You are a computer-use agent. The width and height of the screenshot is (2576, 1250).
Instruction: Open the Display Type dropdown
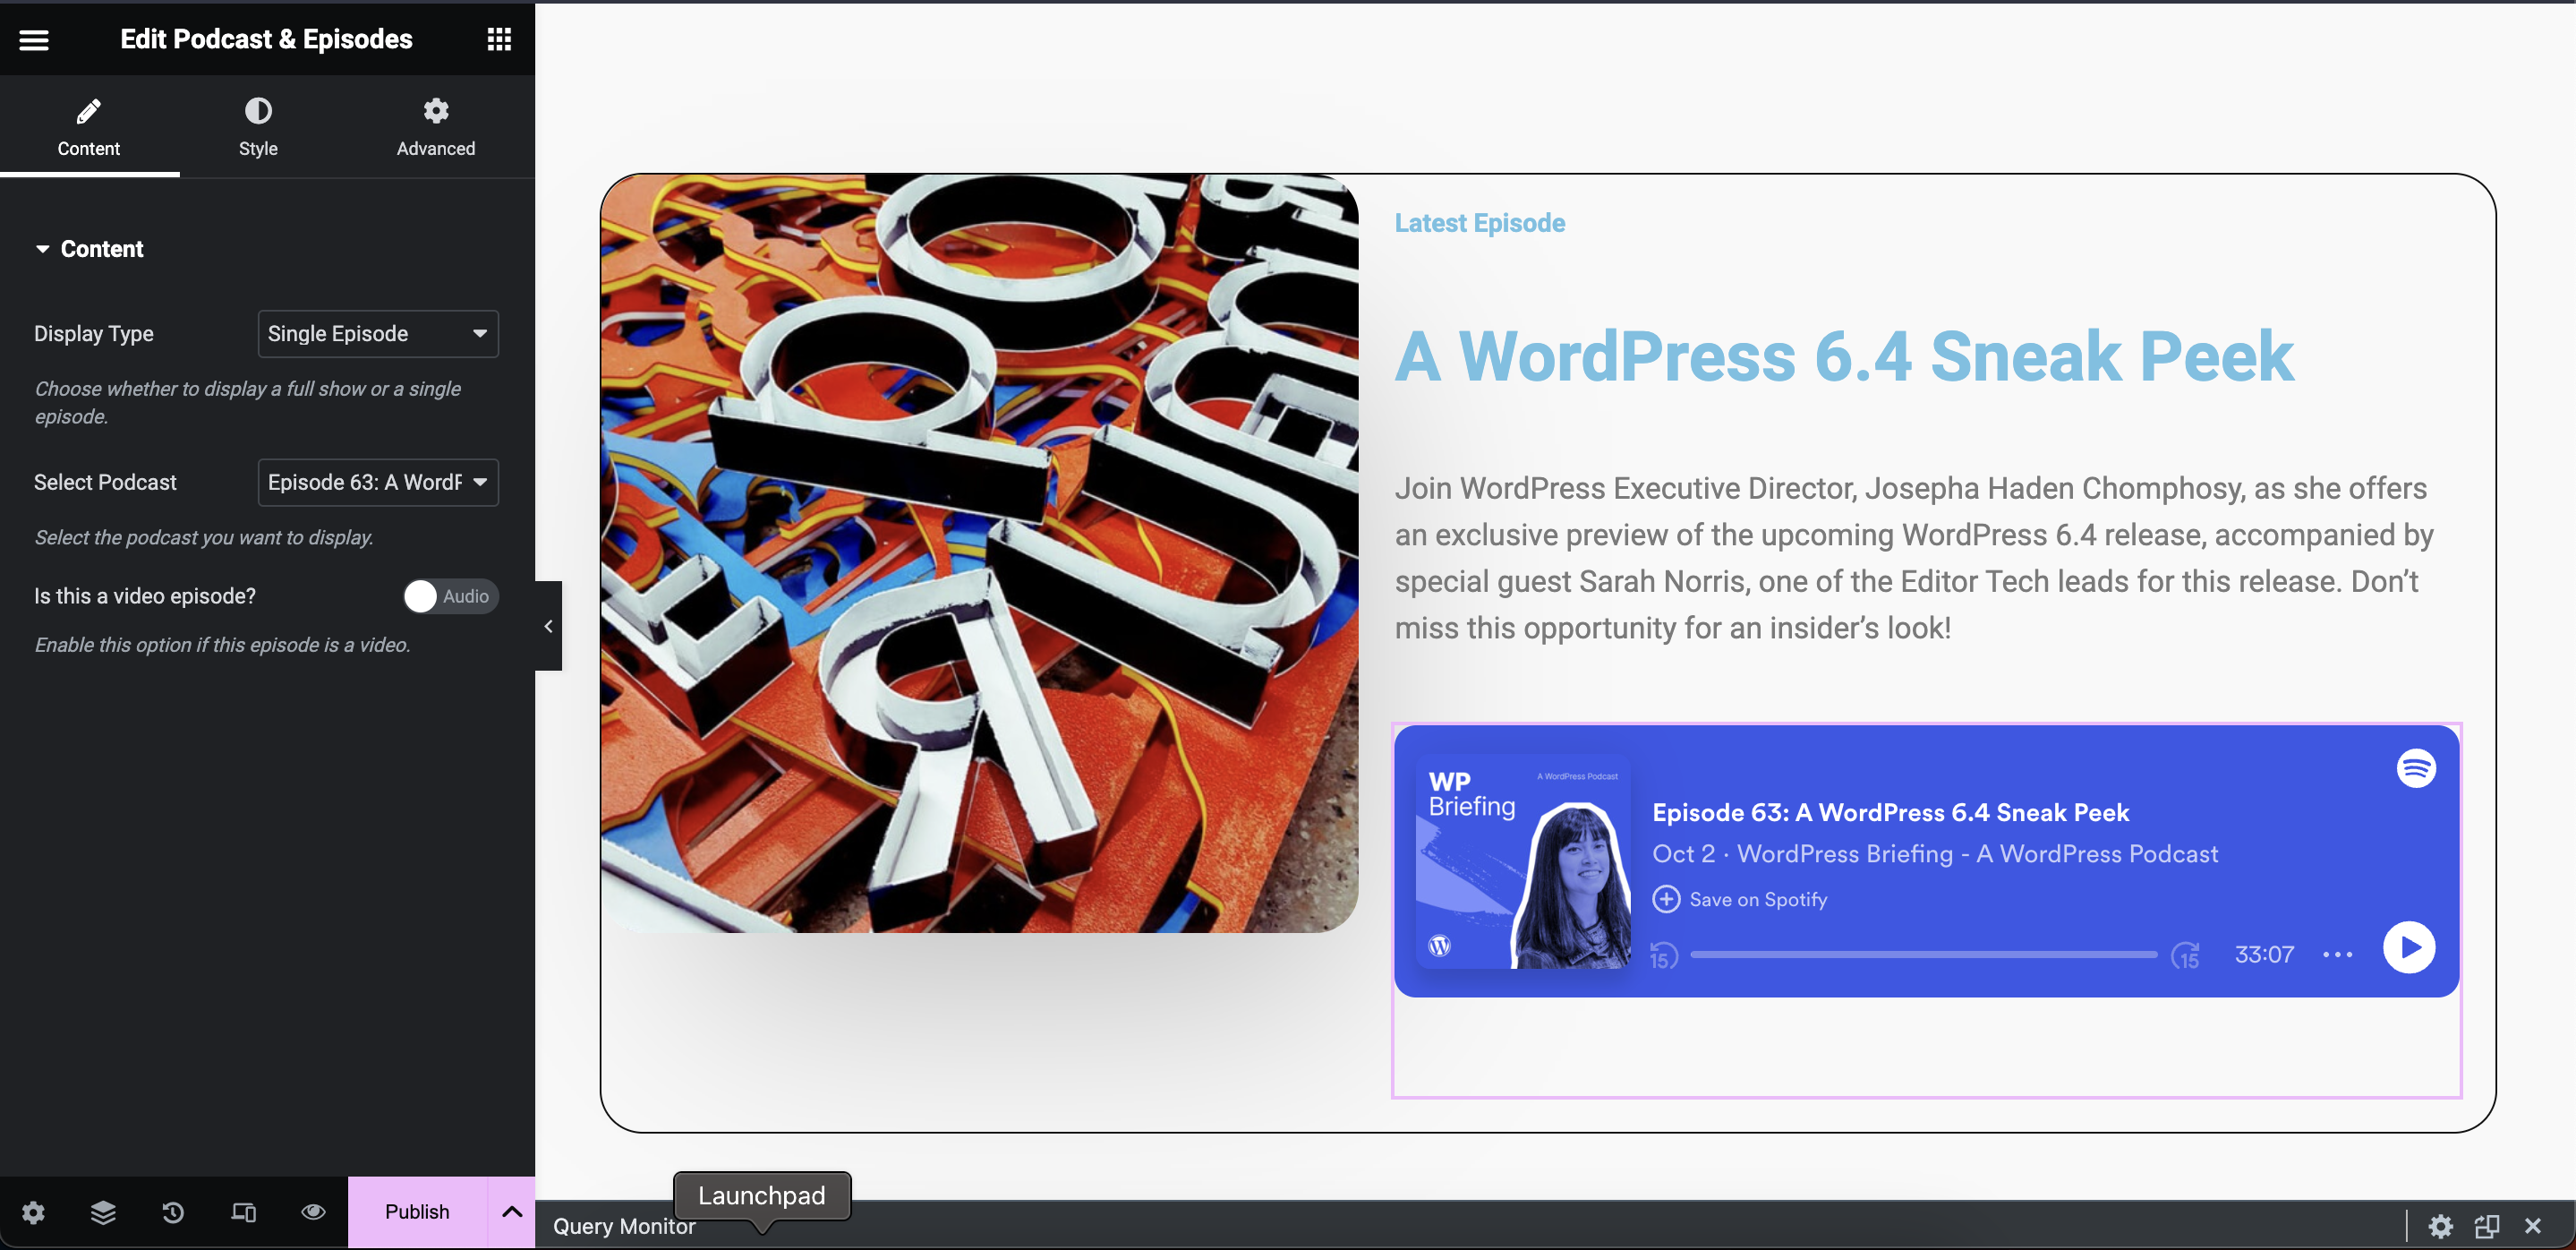point(378,334)
